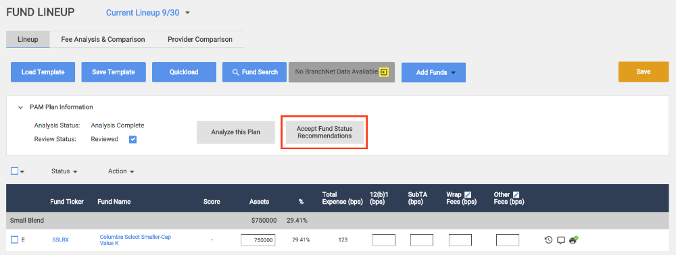Click the edit pencil icon next to Other Fees
The height and width of the screenshot is (255, 676).
tap(516, 194)
